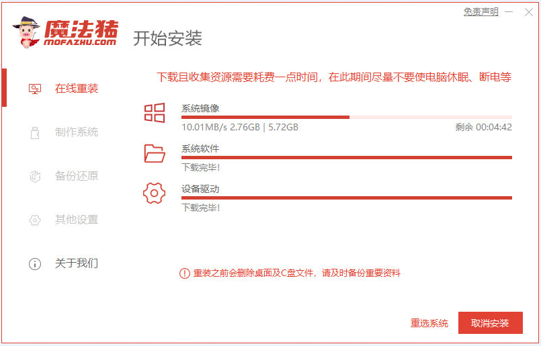Open the 关于我们 section

[76, 263]
